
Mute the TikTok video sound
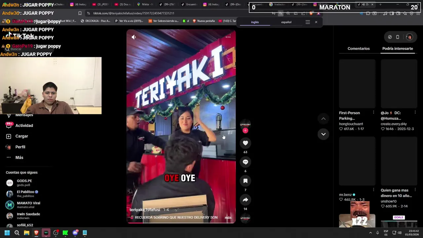click(x=134, y=37)
